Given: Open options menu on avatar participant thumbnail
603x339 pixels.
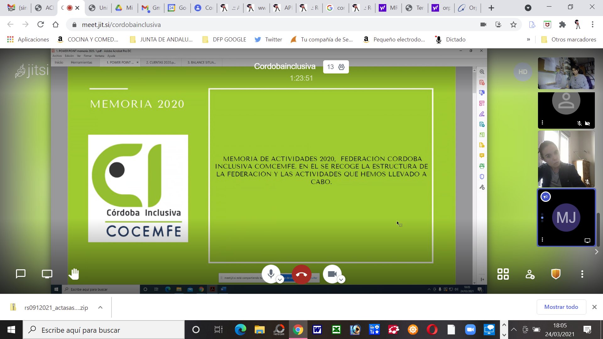Looking at the screenshot, I should click(x=542, y=122).
